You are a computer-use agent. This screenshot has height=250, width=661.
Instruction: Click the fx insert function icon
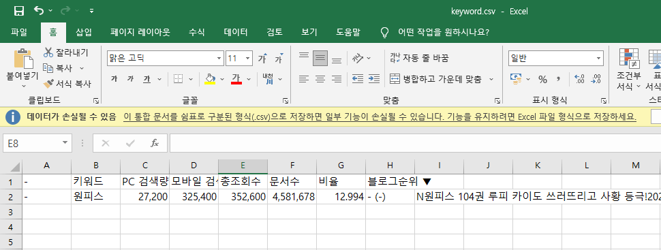tap(155, 143)
